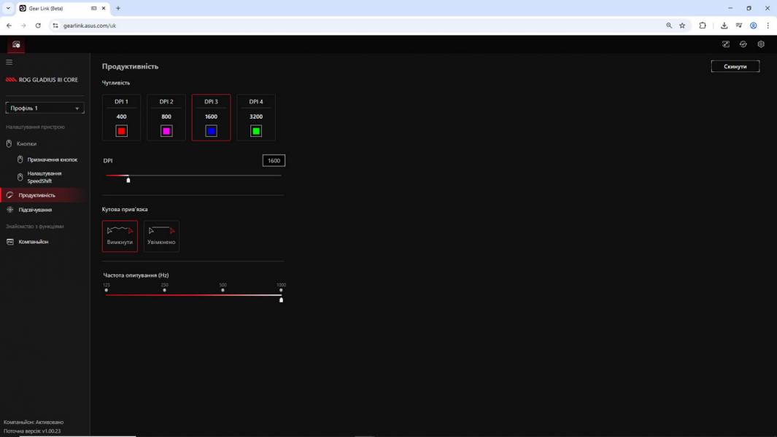
Task: Open the browser downloads icon
Action: click(724, 25)
